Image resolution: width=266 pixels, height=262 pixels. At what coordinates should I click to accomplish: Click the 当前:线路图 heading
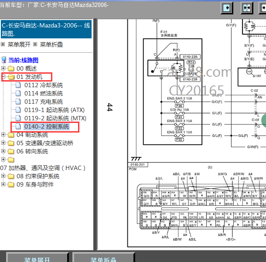[24, 60]
